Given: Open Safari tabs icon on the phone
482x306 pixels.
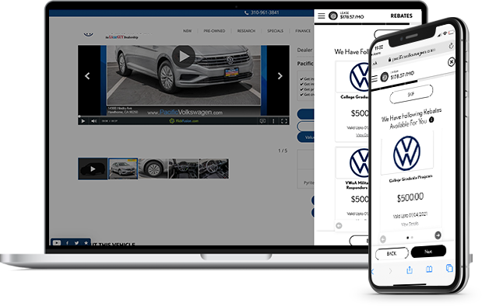Looking at the screenshot, I should point(449,268).
